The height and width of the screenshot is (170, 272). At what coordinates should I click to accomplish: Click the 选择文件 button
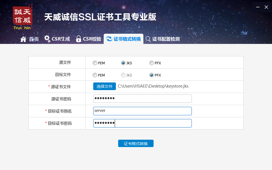(105, 86)
